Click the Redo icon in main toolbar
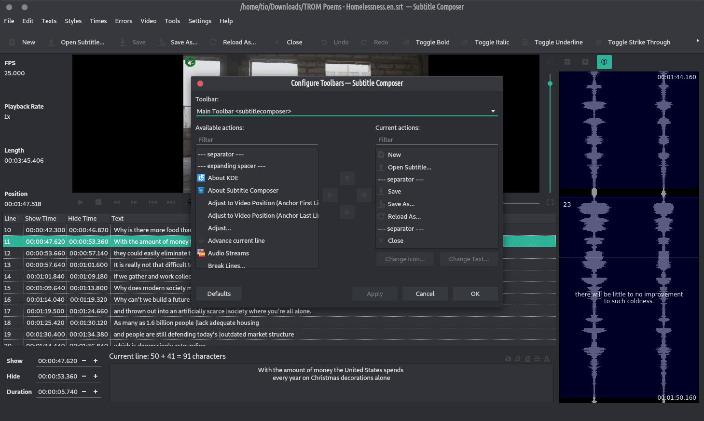704x421 pixels. coord(364,42)
